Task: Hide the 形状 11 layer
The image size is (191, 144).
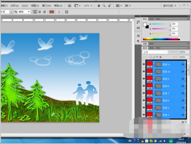Action: pos(144,64)
